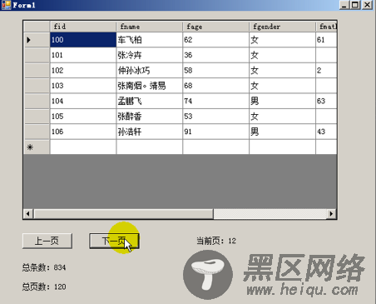Select the row header of row 105
This screenshot has height=304, width=376.
point(37,116)
